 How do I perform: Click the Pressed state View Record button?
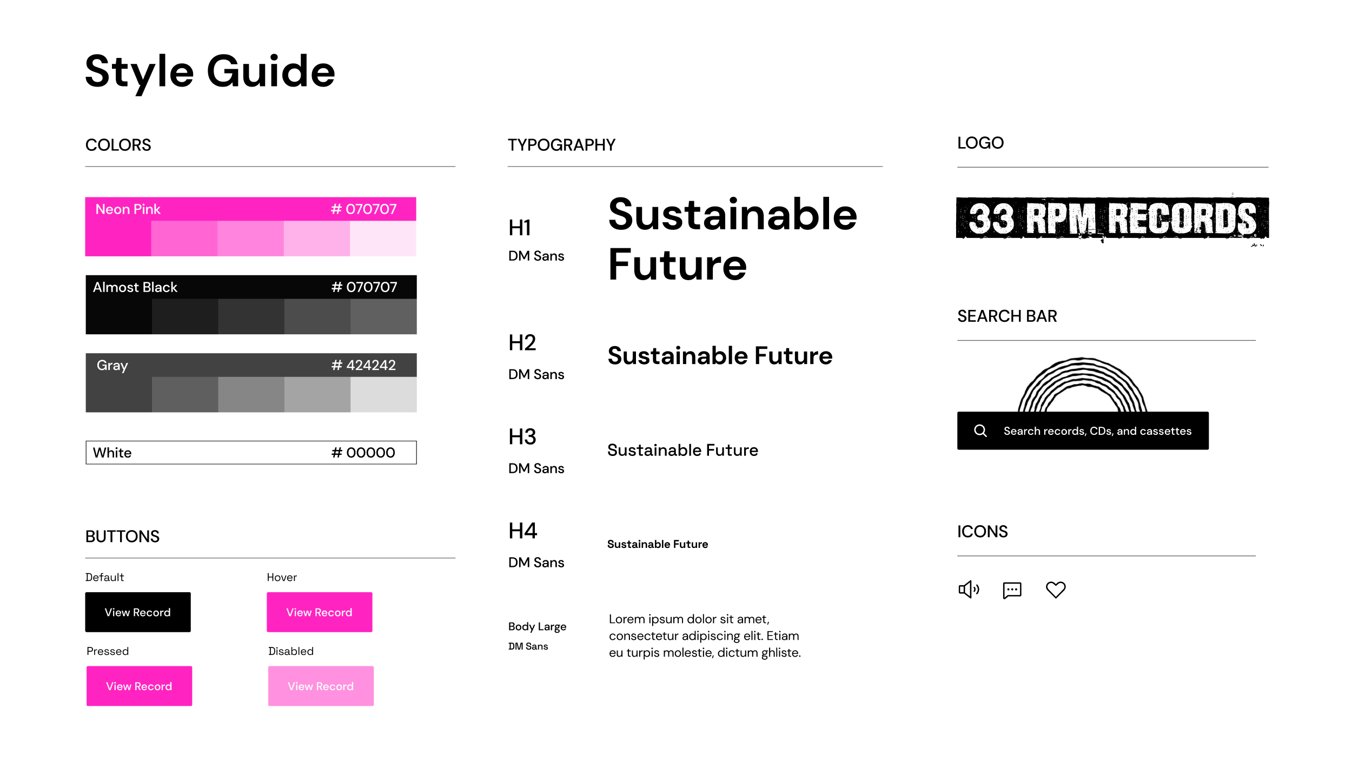point(140,686)
